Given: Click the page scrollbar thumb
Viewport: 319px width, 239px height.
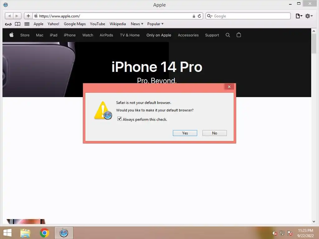Looking at the screenshot, I should coord(314,44).
